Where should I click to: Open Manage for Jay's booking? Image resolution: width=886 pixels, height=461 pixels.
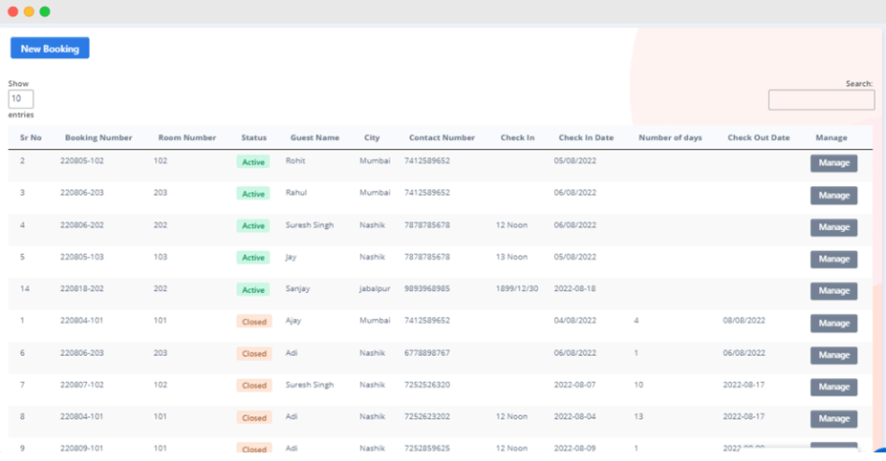[x=834, y=259]
